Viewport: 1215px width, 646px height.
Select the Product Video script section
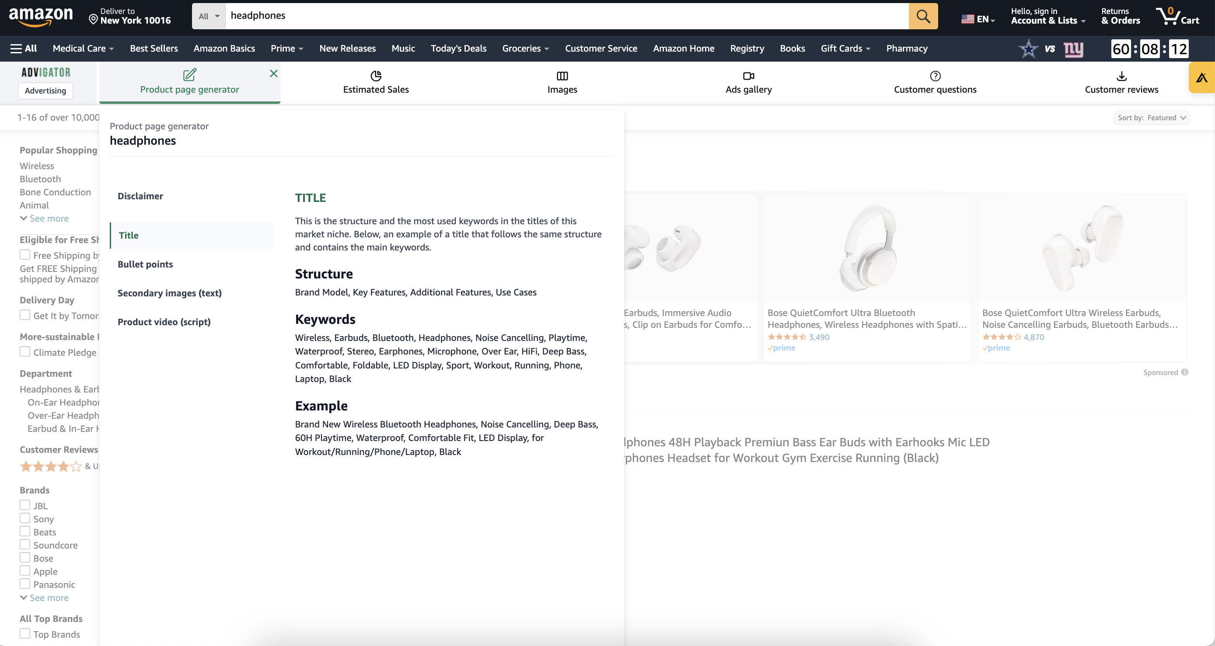164,321
